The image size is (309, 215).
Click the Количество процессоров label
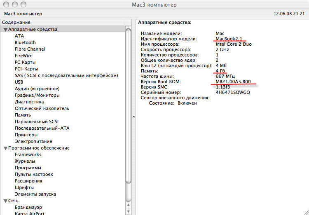tap(170, 55)
